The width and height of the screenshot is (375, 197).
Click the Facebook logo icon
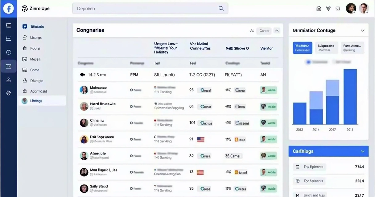click(8, 9)
